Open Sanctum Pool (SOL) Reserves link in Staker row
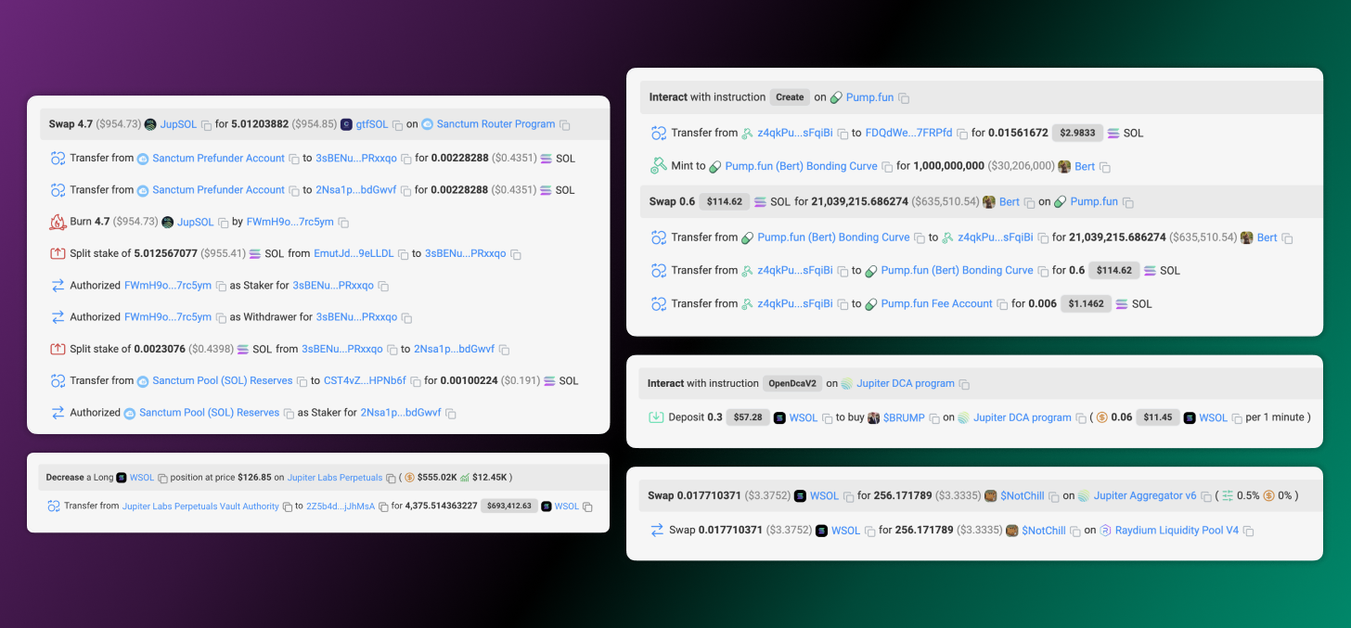 click(x=210, y=412)
